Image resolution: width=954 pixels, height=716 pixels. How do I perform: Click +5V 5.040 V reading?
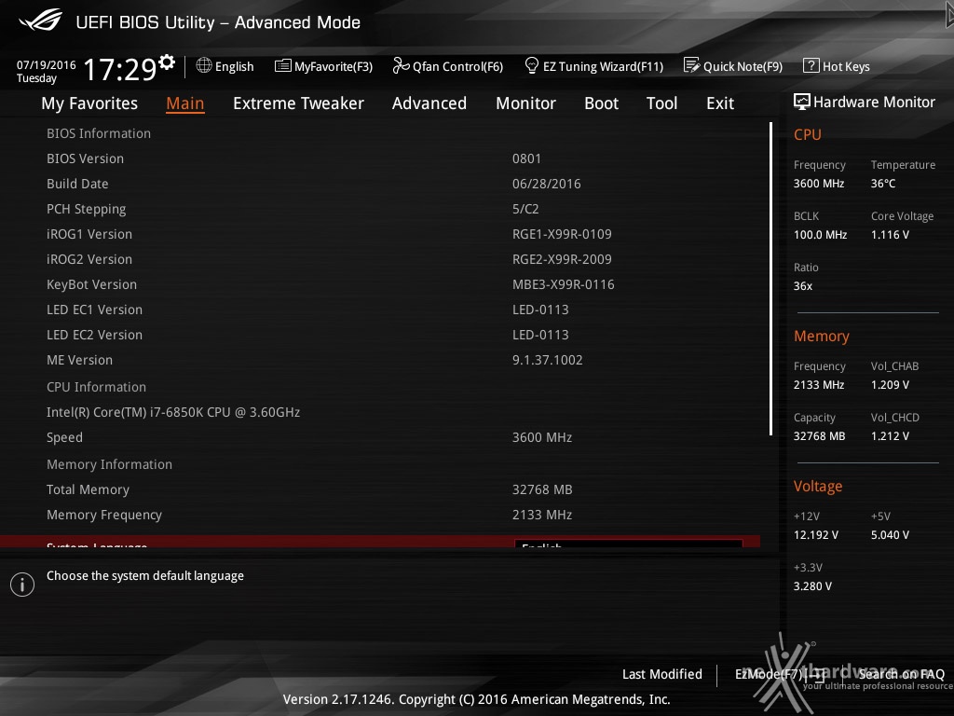pos(890,534)
